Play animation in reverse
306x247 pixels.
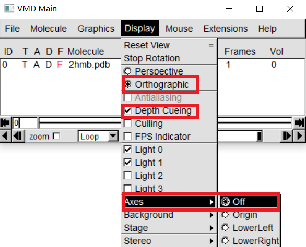coord(5,136)
